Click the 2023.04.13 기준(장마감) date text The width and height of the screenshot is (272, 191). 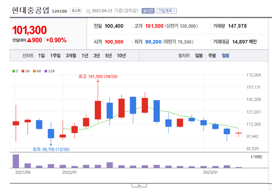pos(115,11)
